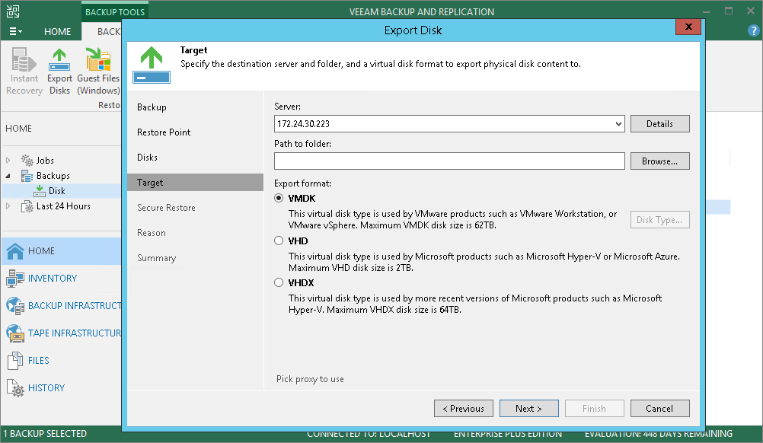Click the Last 24 Hours icon
The image size is (763, 443).
[27, 207]
